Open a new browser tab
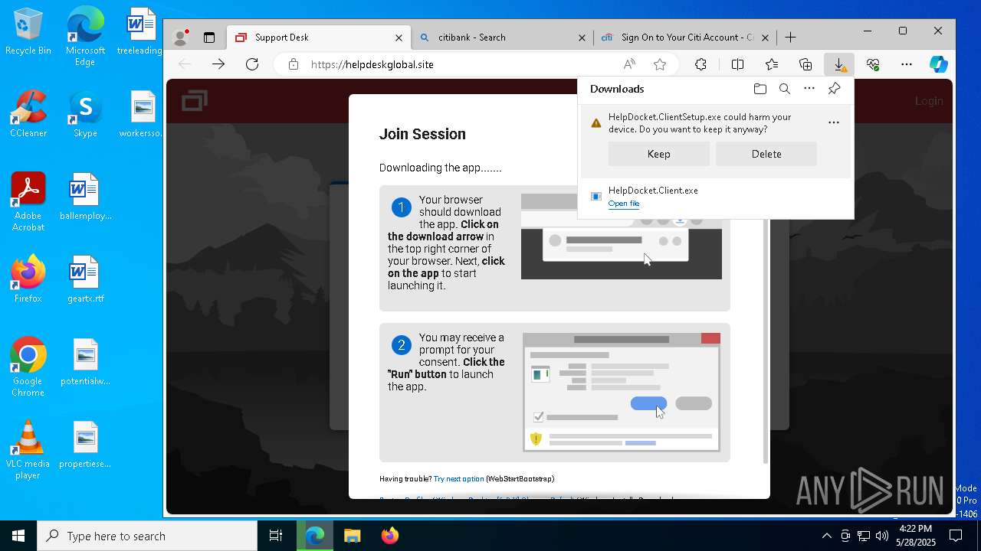The height and width of the screenshot is (551, 981). point(791,37)
